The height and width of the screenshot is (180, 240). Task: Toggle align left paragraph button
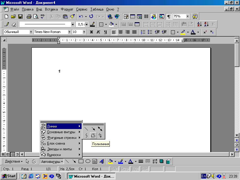114,32
